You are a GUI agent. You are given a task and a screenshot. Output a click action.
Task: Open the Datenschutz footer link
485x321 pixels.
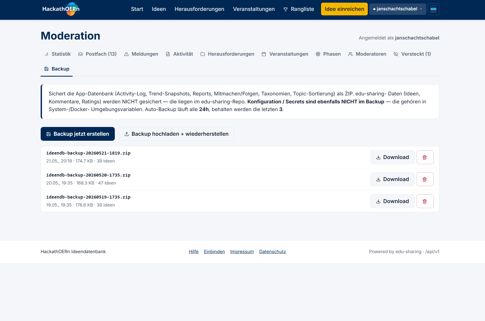point(272,252)
